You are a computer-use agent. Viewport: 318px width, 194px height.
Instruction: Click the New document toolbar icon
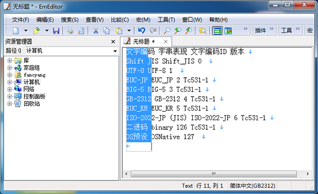16,31
